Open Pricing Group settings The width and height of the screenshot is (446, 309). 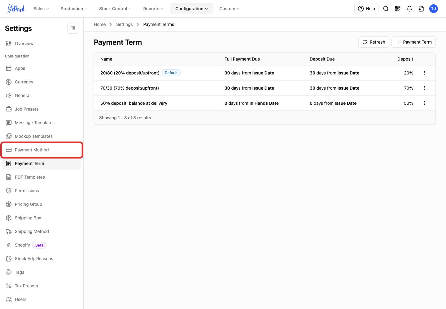[42, 204]
